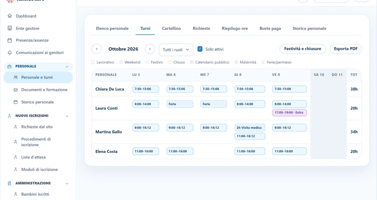Click the Esporta PDF button

346,49
